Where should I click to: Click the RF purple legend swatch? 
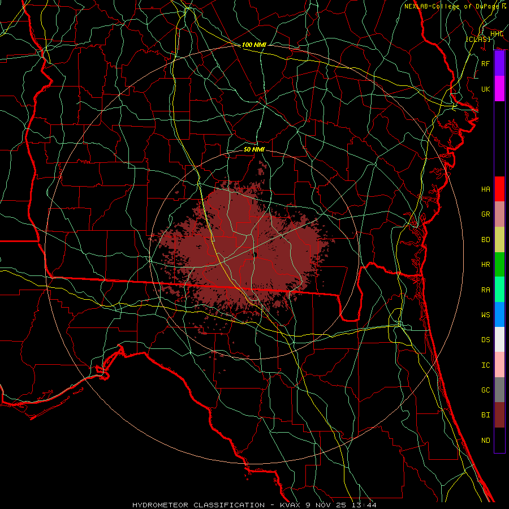click(499, 63)
